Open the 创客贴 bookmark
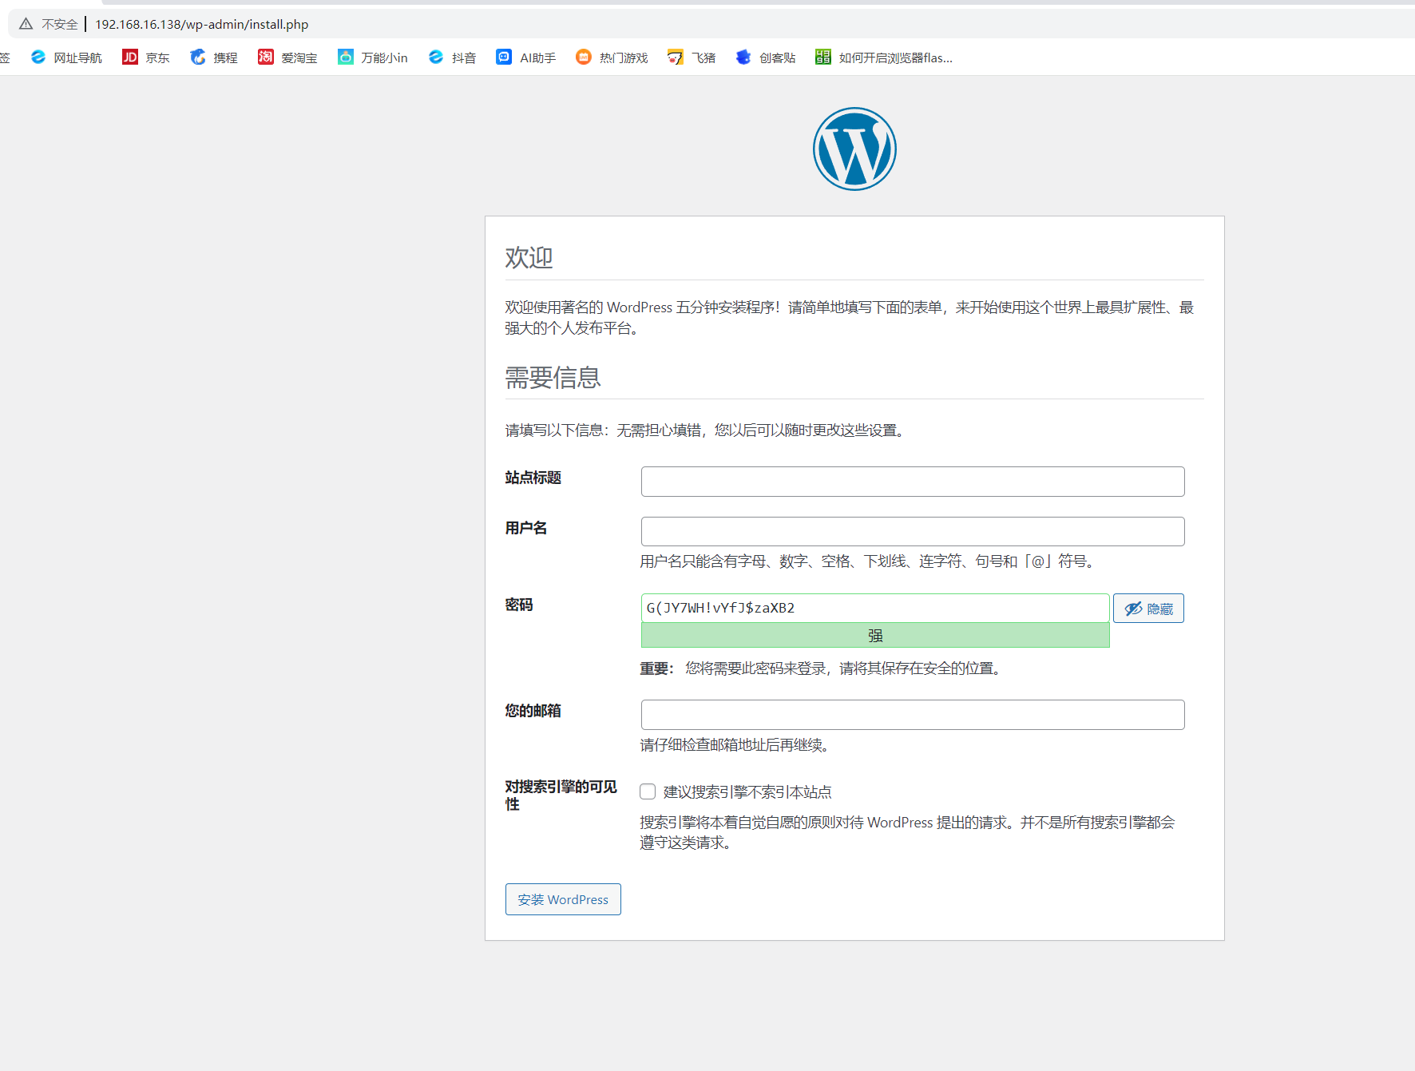 click(766, 57)
